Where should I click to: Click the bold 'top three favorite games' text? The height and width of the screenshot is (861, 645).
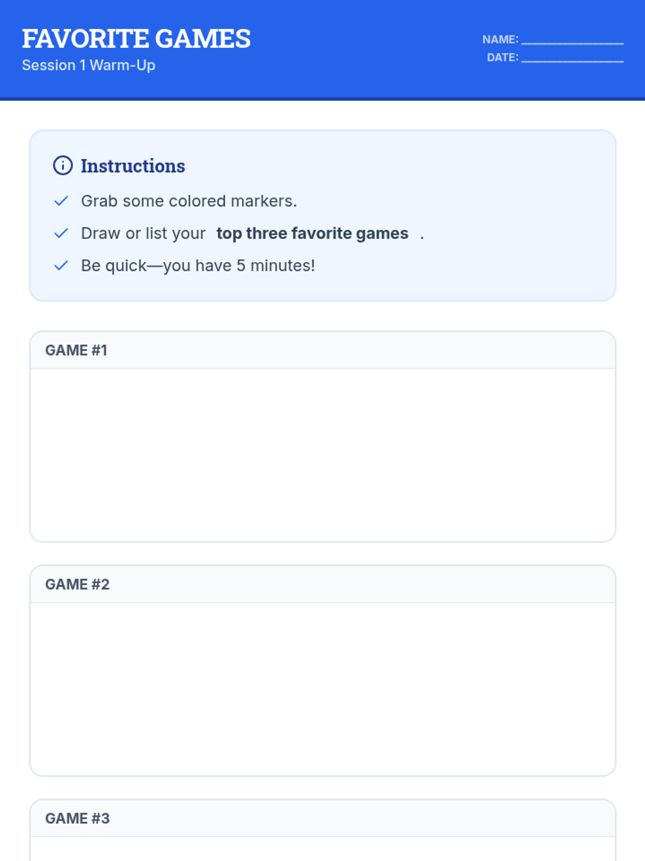[x=312, y=234]
